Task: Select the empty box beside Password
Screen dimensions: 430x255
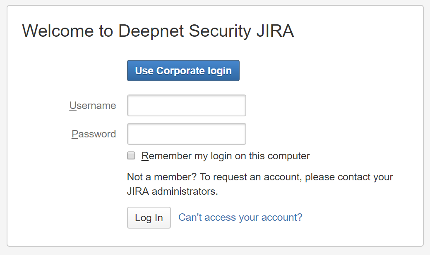Action: [186, 134]
